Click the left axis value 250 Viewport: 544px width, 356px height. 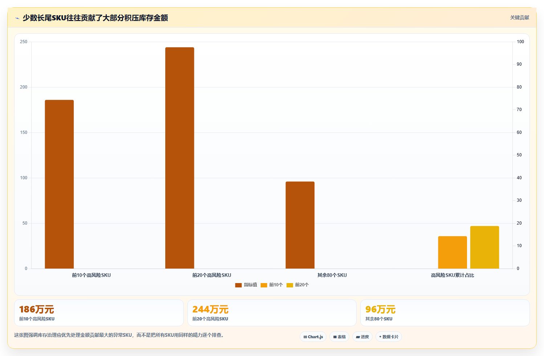(24, 42)
